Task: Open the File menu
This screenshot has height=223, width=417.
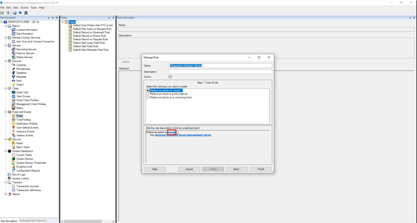Action: click(2, 8)
